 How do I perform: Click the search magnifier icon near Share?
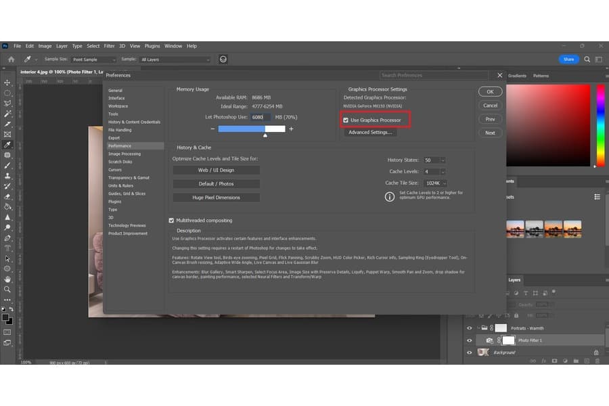587,60
